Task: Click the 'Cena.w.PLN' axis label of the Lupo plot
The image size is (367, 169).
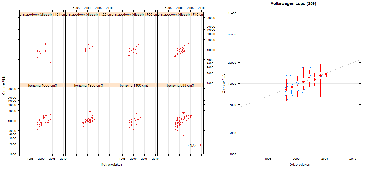Action: 224,83
